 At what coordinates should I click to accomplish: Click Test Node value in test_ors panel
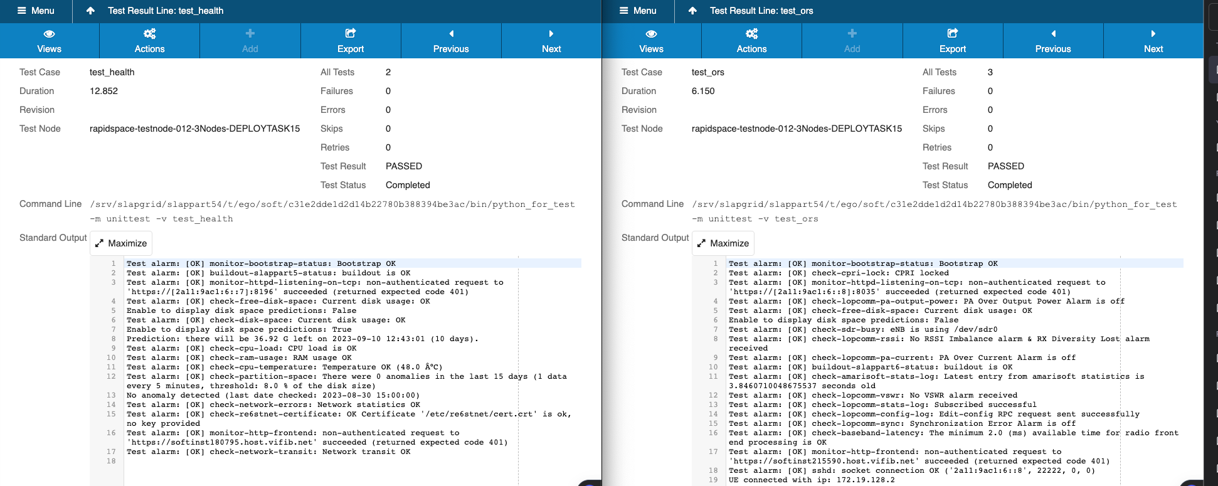tap(797, 129)
